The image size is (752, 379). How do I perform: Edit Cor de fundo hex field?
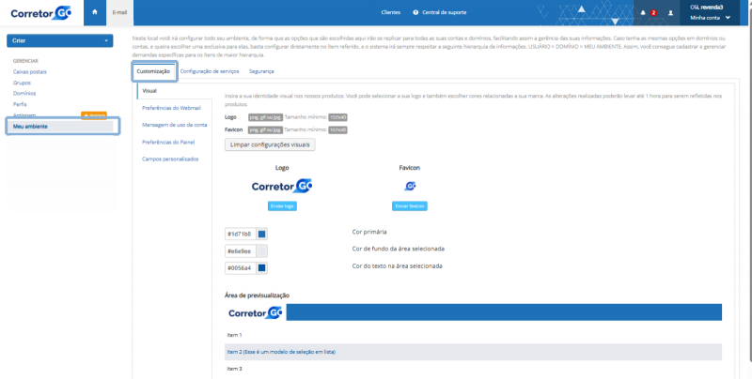click(x=241, y=250)
